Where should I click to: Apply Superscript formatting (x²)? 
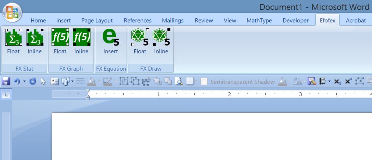click(x=348, y=82)
